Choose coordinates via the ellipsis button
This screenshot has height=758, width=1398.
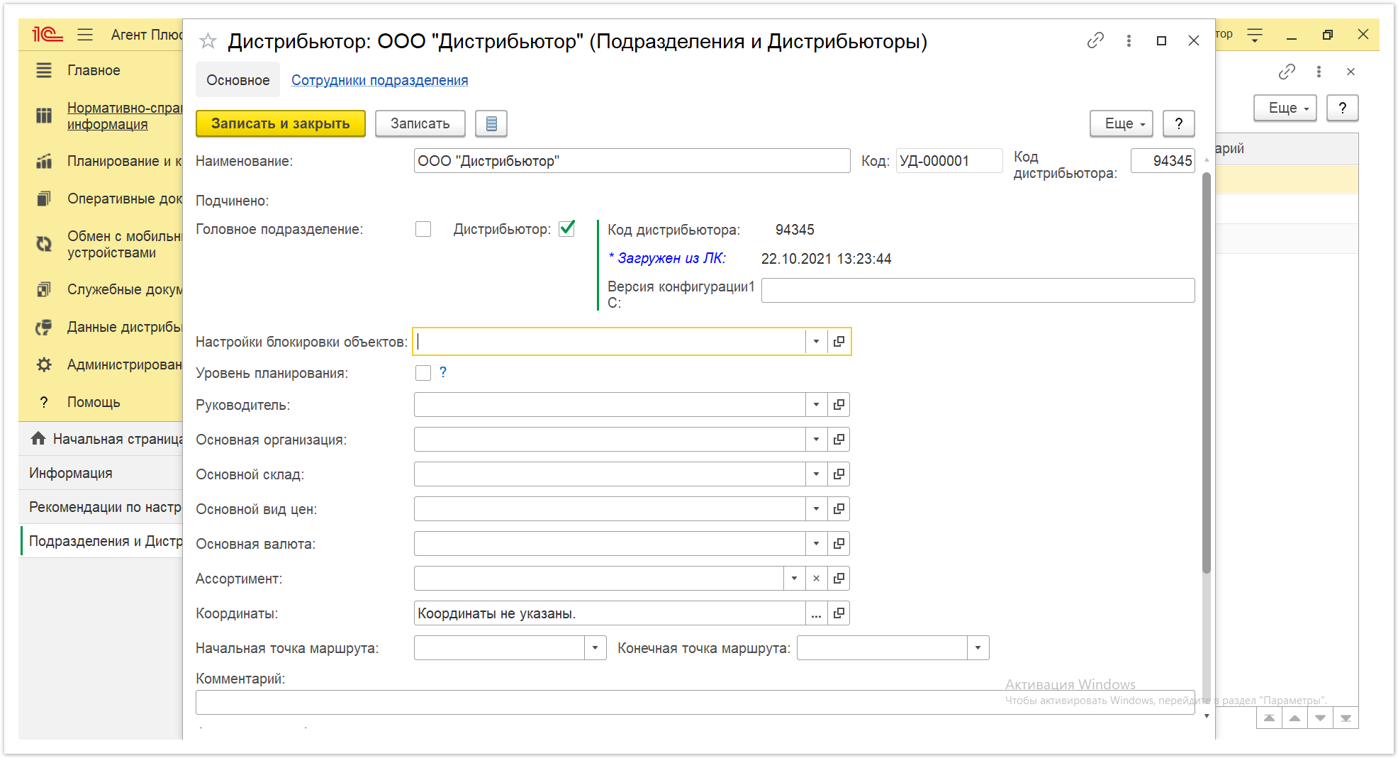pyautogui.click(x=816, y=613)
